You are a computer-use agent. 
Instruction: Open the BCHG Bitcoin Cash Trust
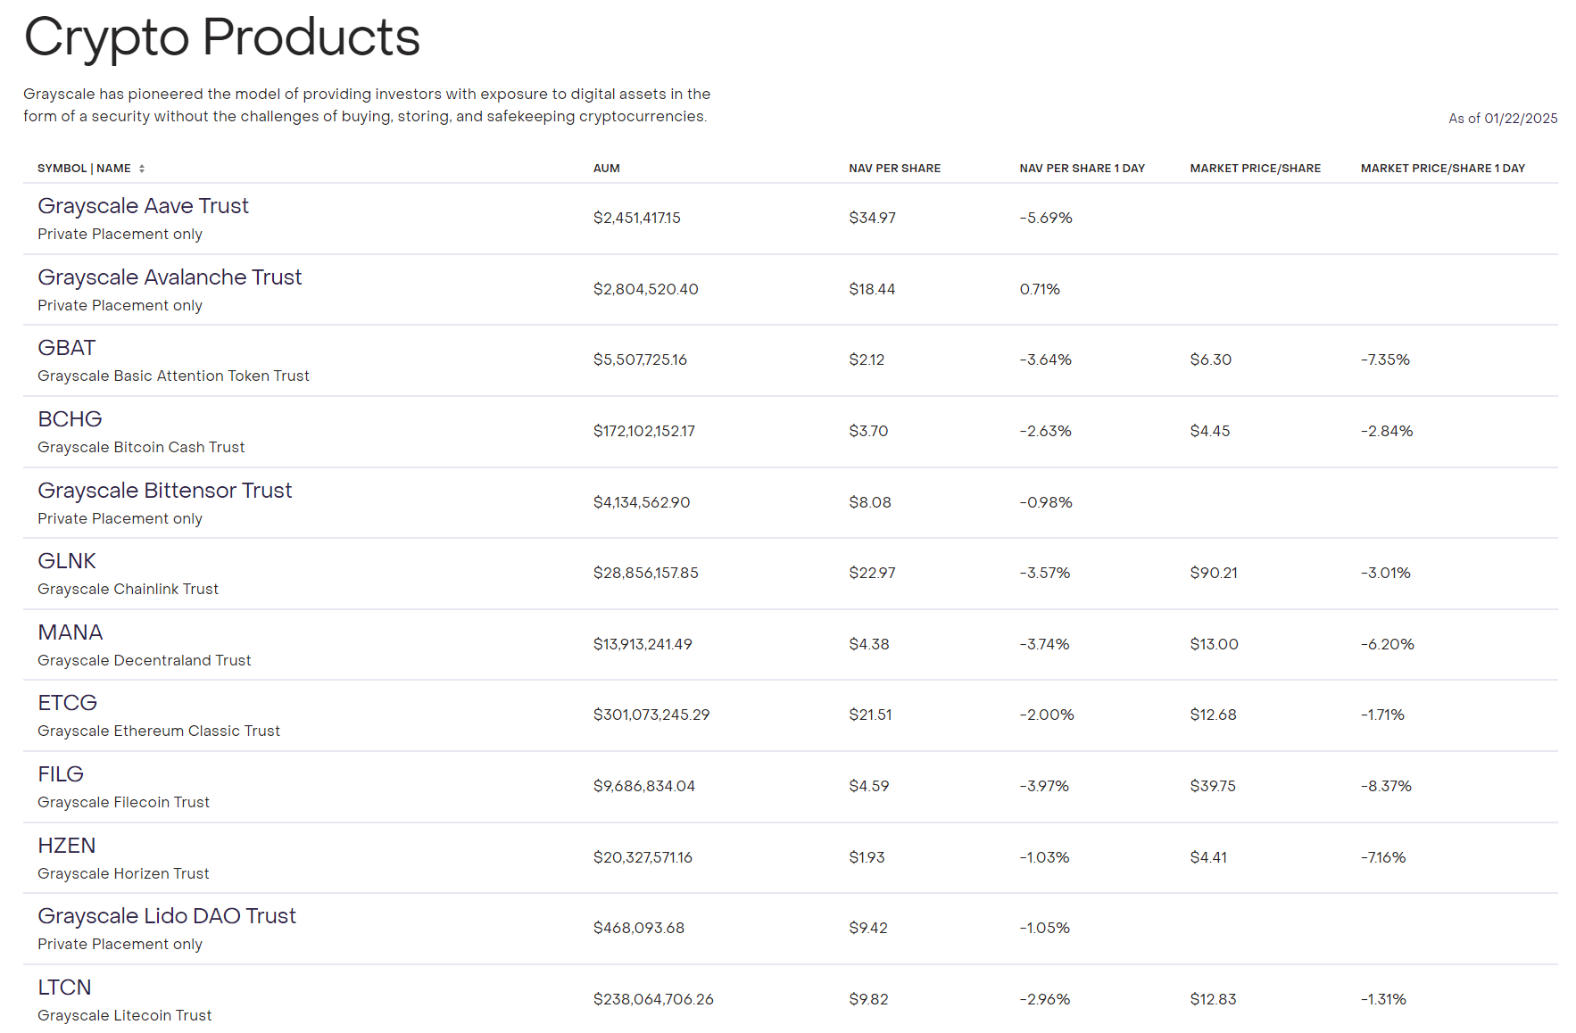point(70,419)
